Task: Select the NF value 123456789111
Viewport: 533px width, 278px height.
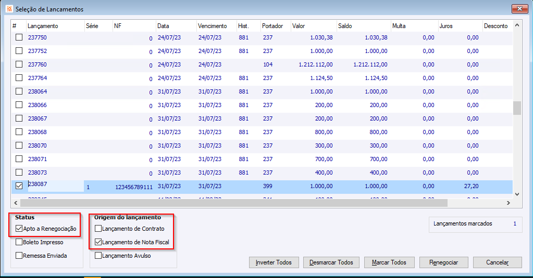Action: coord(134,187)
